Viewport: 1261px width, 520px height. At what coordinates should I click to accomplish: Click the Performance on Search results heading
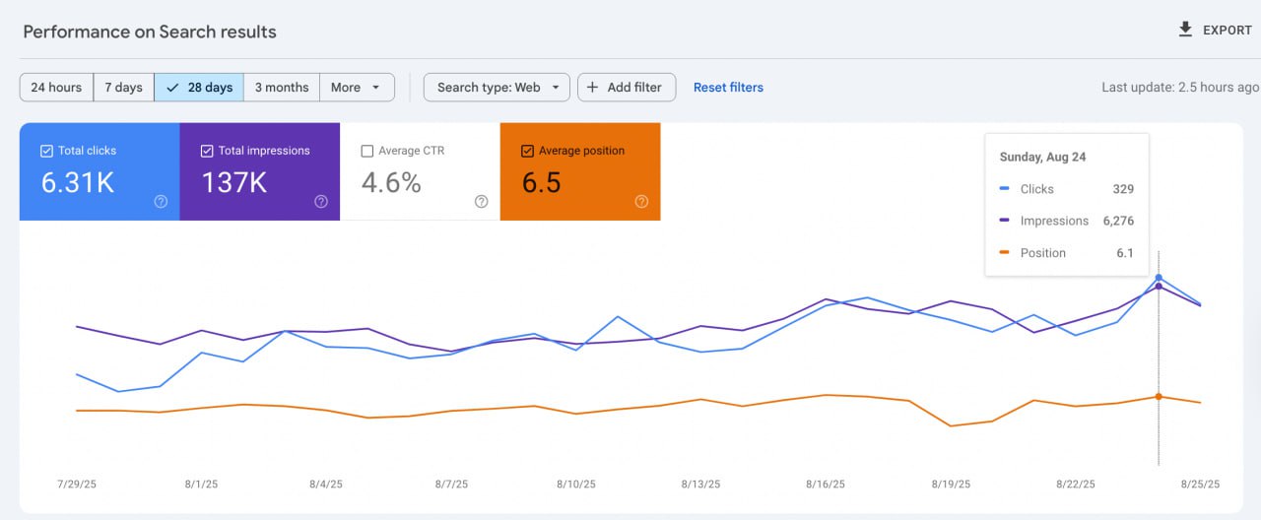click(x=150, y=32)
